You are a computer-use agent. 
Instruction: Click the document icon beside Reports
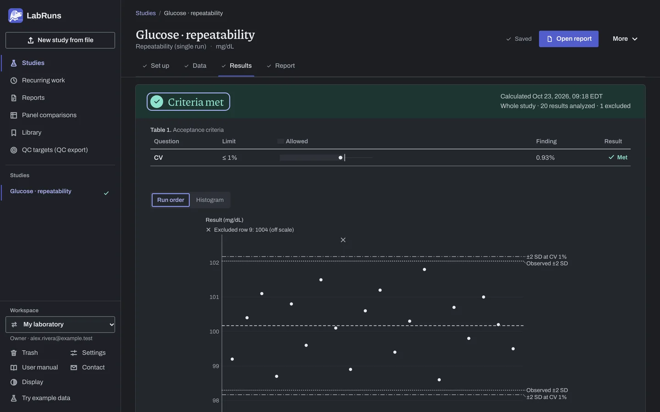14,98
